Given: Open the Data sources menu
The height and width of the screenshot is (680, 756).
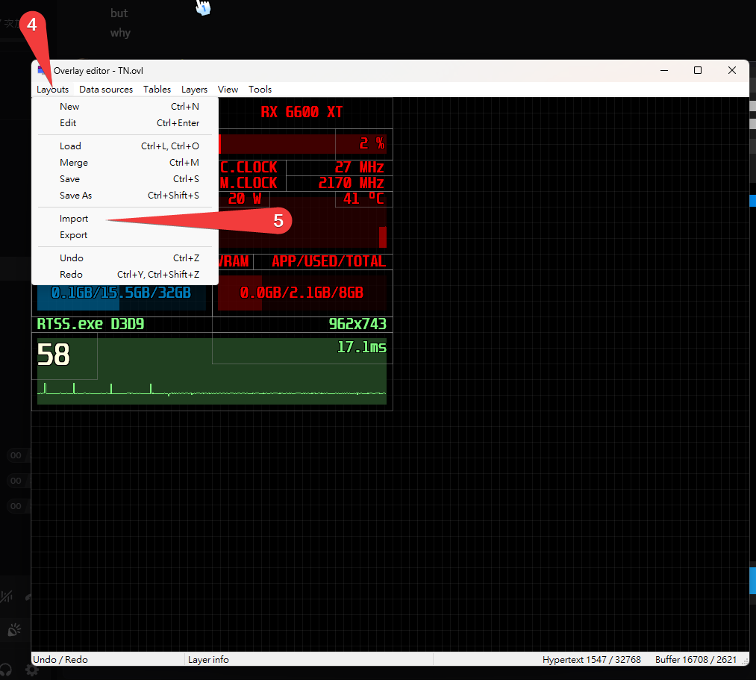Looking at the screenshot, I should [x=106, y=90].
